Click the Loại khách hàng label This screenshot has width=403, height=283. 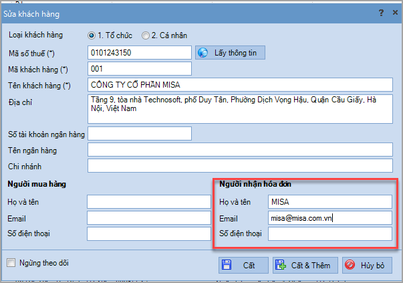coord(35,35)
